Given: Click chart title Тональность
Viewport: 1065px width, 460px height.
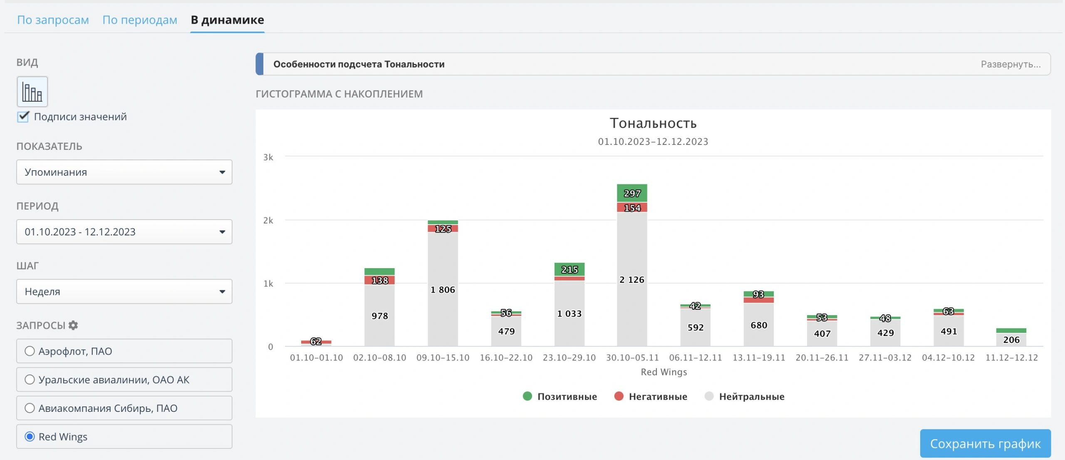Looking at the screenshot, I should click(653, 123).
